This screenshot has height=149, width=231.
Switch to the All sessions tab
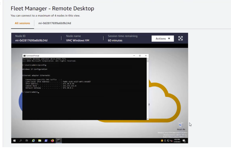click(x=22, y=23)
